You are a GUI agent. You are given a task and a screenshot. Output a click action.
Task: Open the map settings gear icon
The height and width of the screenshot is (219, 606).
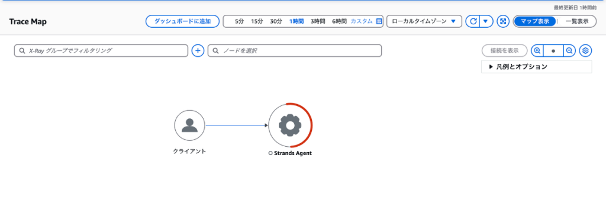tap(585, 50)
